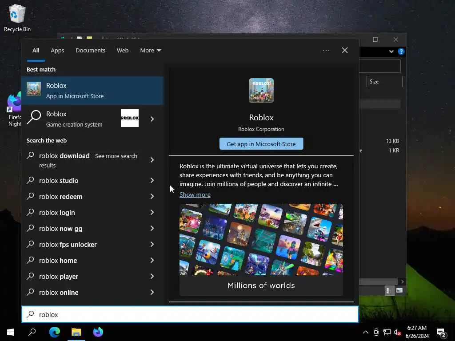
Task: Launch Firefox Nightly from the taskbar
Action: (x=98, y=332)
